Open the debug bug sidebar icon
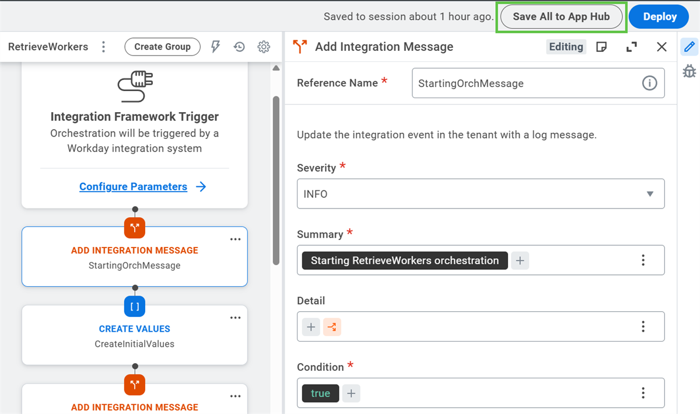This screenshot has height=414, width=700. 689,71
